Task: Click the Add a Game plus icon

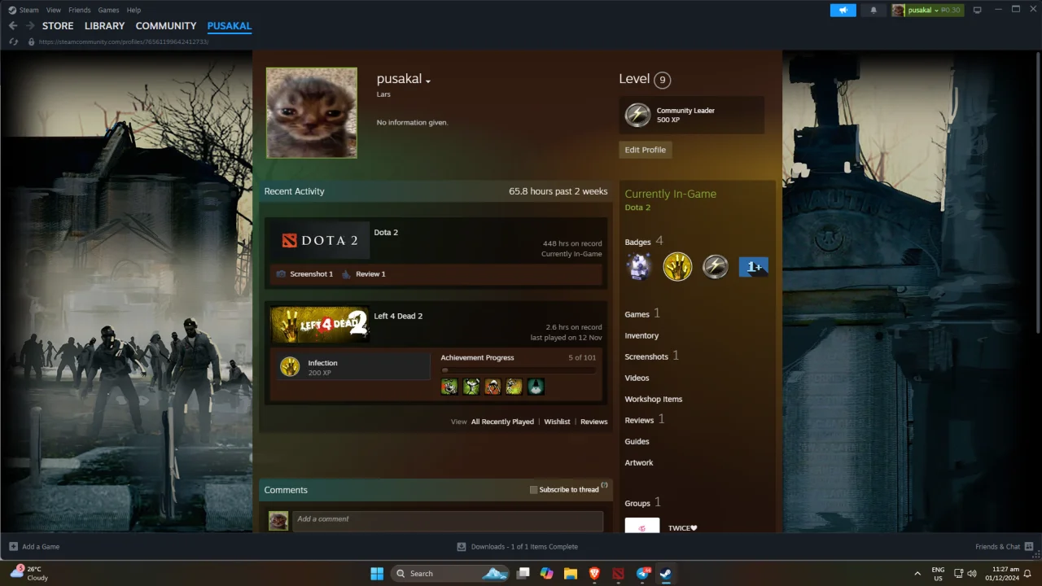Action: click(13, 546)
